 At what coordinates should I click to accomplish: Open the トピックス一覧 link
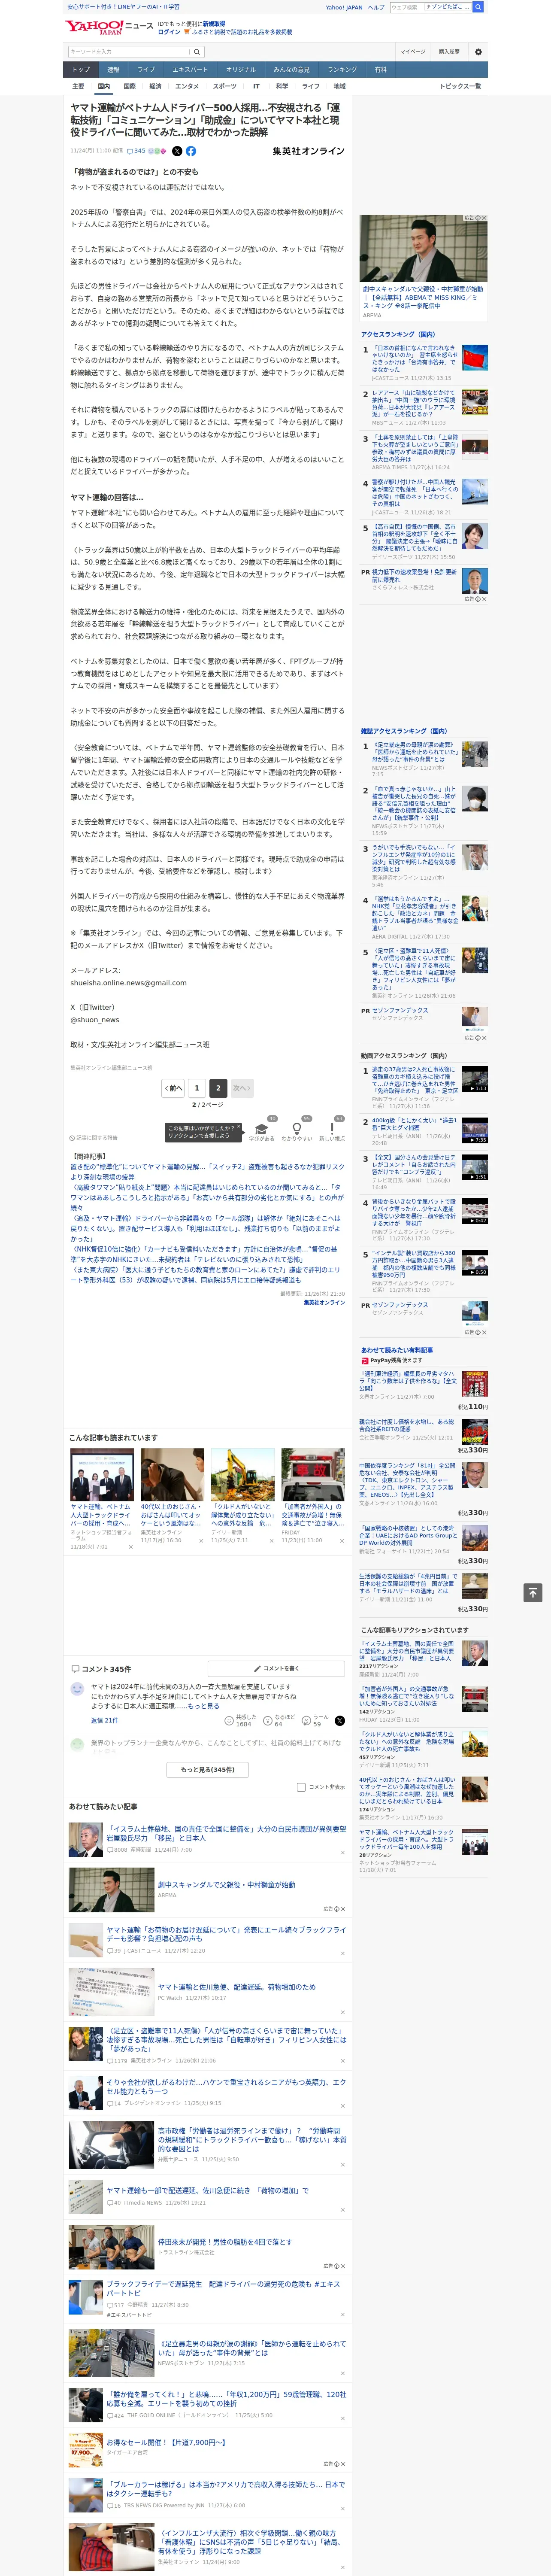460,86
